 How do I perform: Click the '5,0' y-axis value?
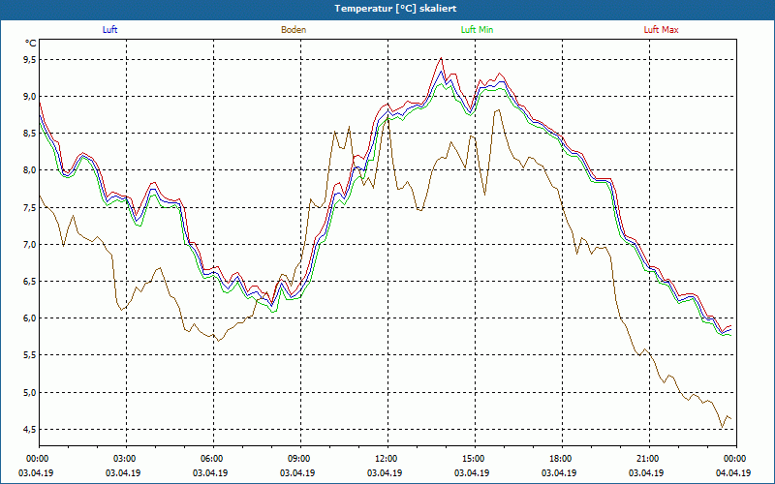point(30,393)
